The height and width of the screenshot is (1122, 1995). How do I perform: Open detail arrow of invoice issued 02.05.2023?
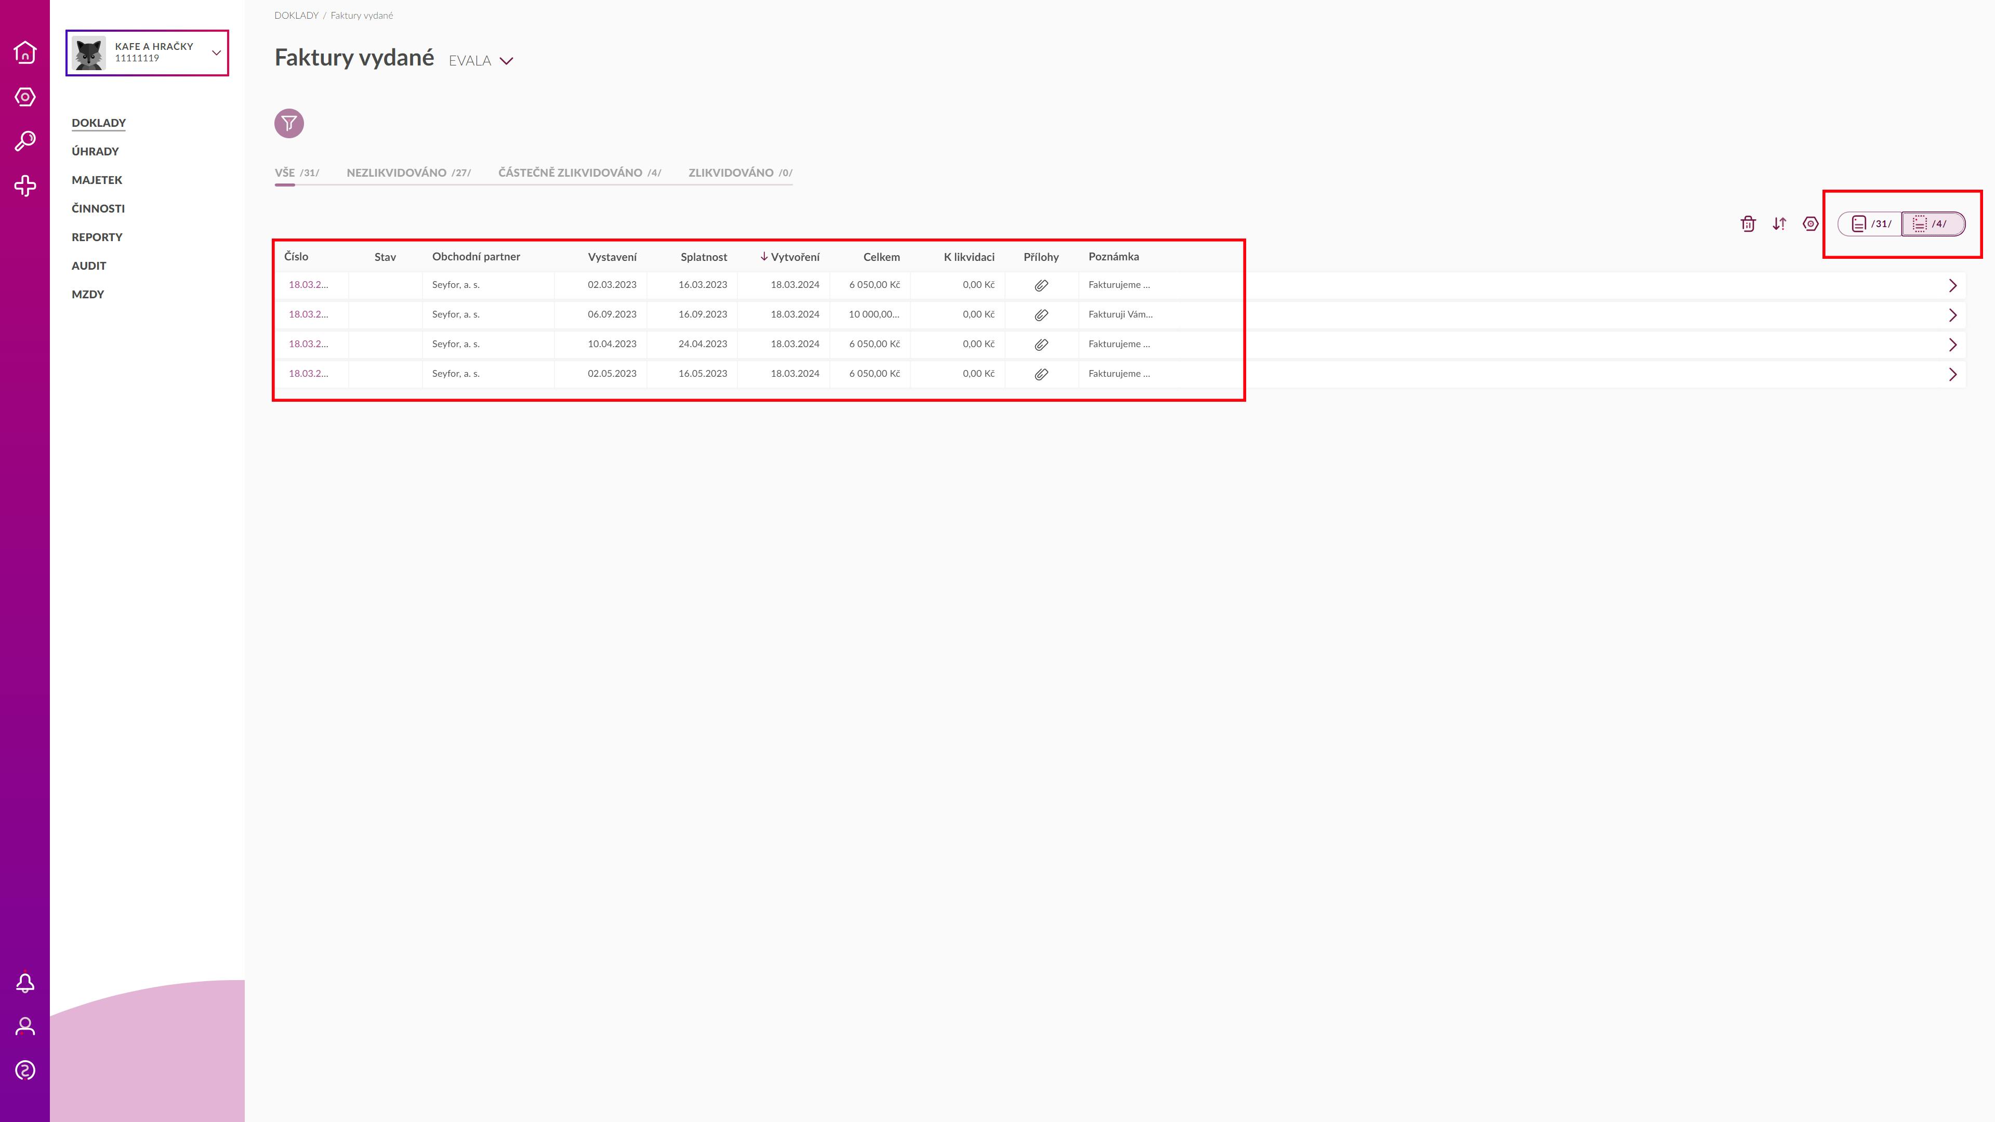pos(1952,375)
